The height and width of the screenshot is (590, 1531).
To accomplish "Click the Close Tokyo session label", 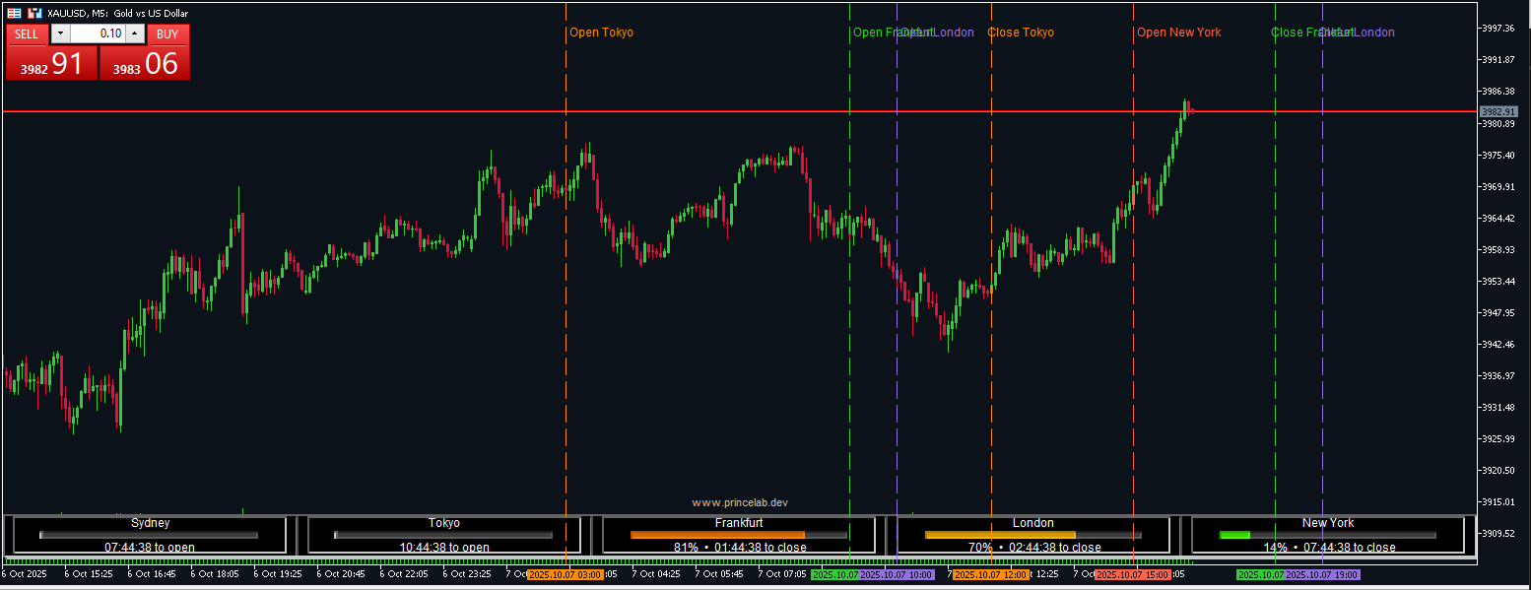I will pyautogui.click(x=1021, y=33).
